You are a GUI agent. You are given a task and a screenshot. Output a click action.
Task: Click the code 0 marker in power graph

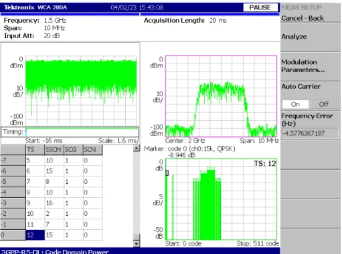coord(167,173)
